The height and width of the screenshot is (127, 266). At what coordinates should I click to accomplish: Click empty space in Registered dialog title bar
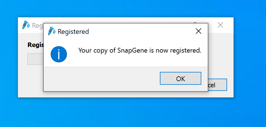[140, 31]
